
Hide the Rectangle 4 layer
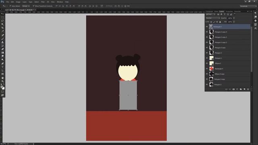click(207, 69)
